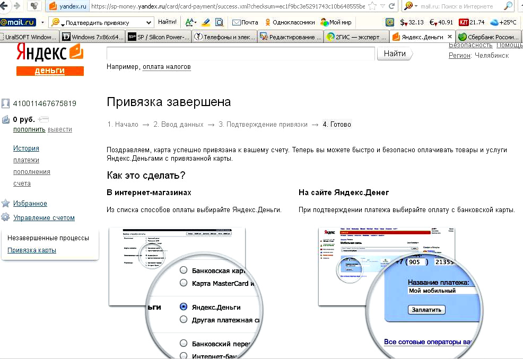Switch to the Сбербанк России tab
The height and width of the screenshot is (359, 523).
(490, 37)
